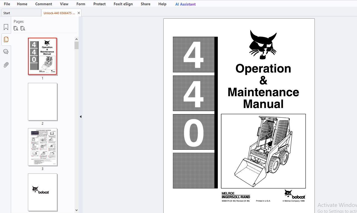Click the Bobcat head logo atop cover

[263, 44]
